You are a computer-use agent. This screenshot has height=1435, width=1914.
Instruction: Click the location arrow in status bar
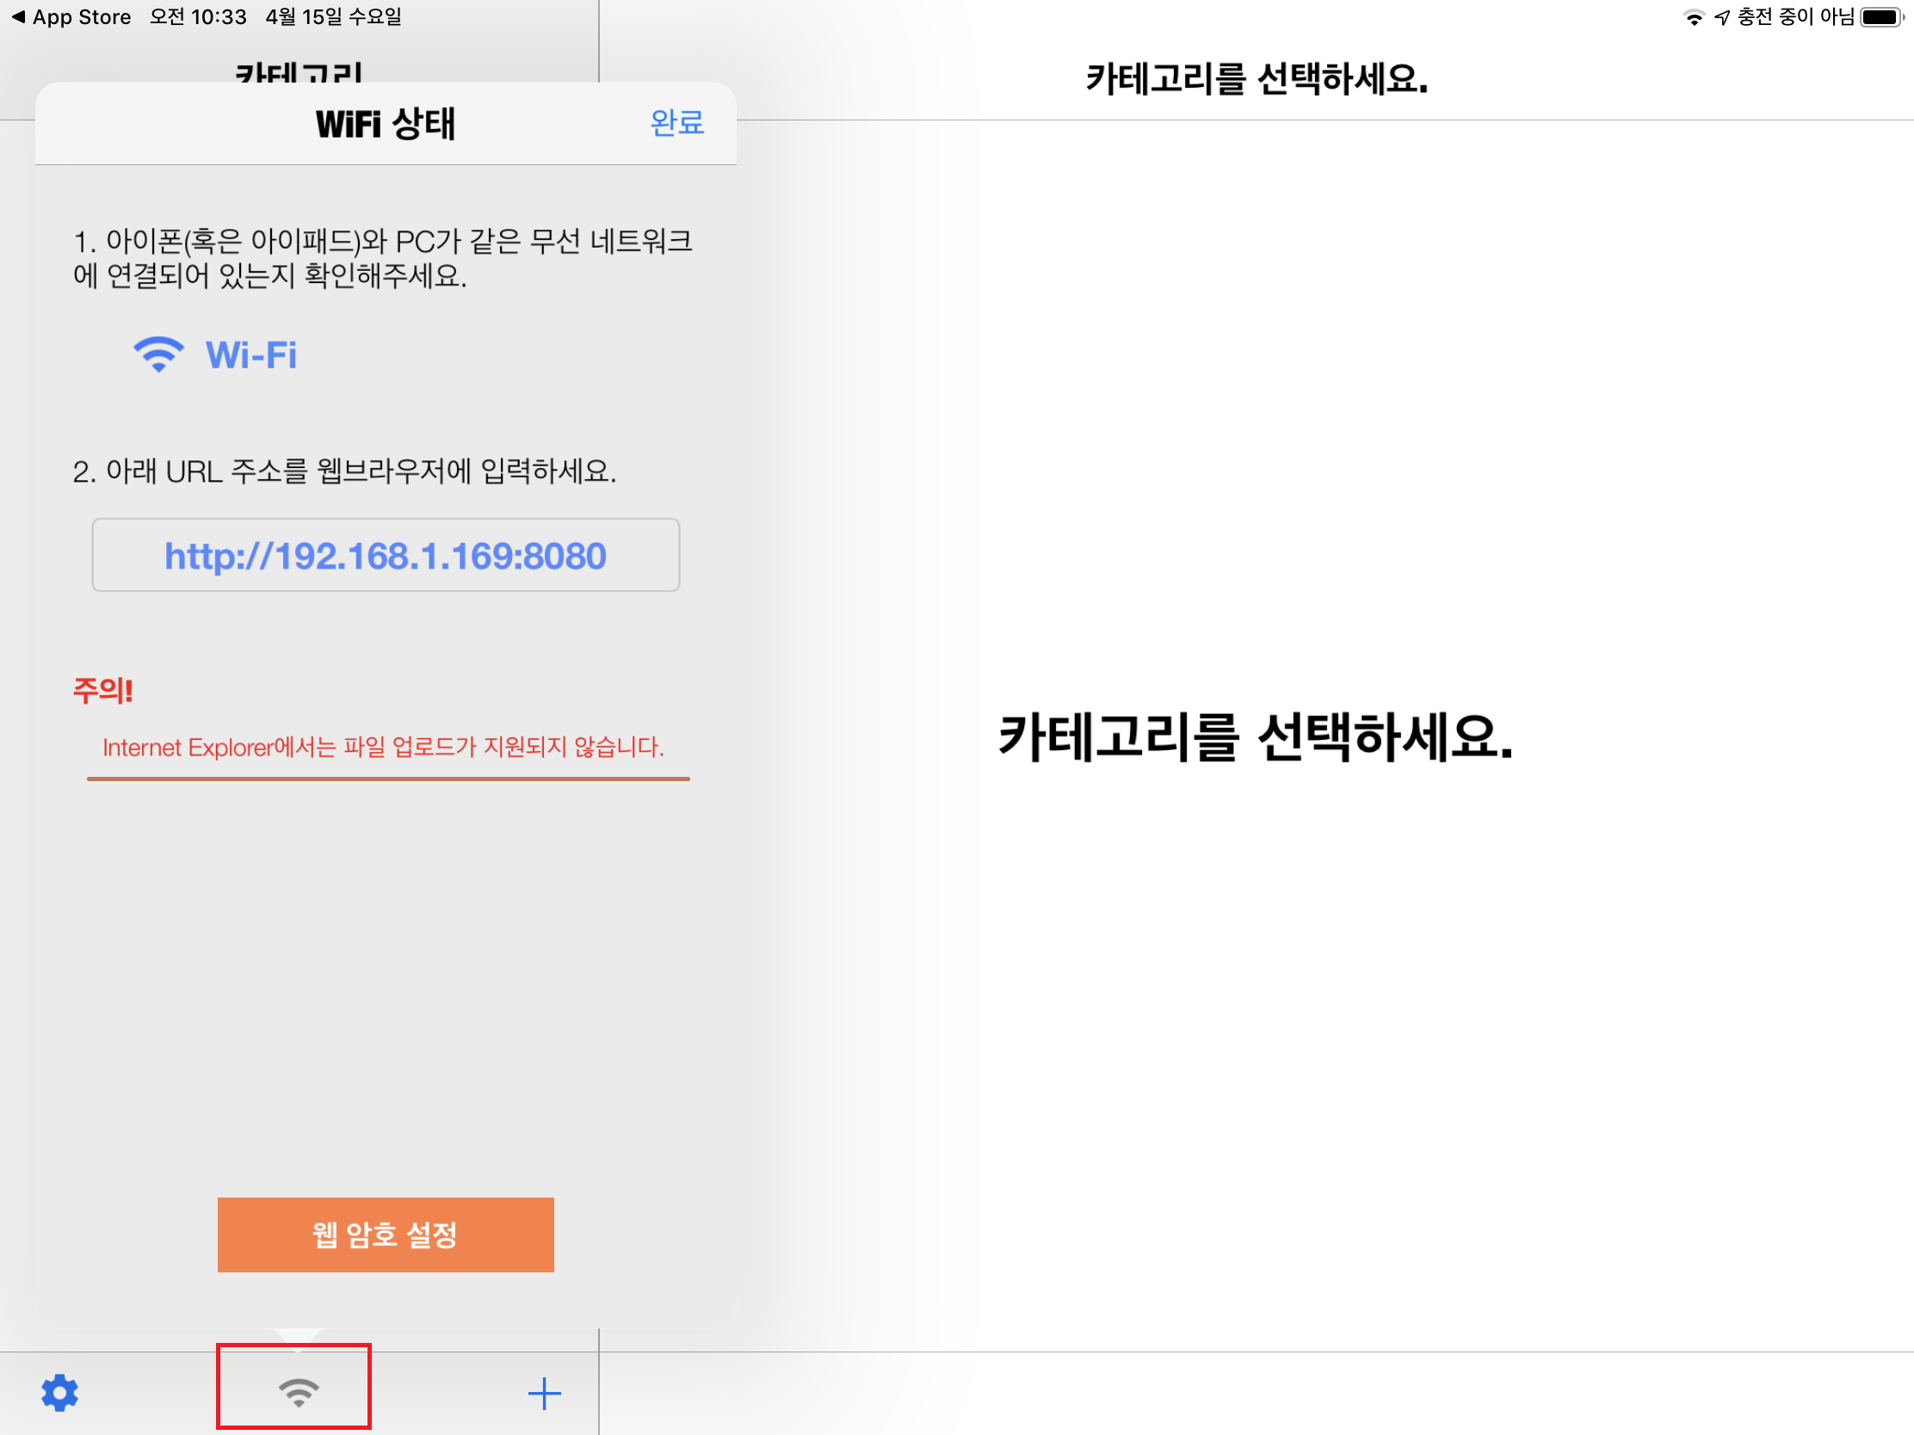[x=1722, y=17]
